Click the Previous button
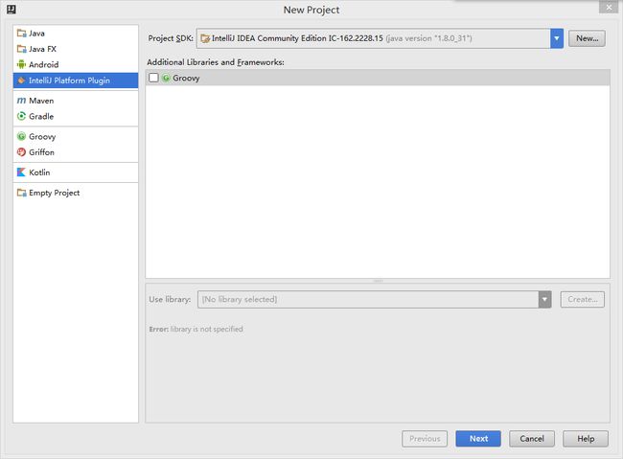 [x=425, y=439]
